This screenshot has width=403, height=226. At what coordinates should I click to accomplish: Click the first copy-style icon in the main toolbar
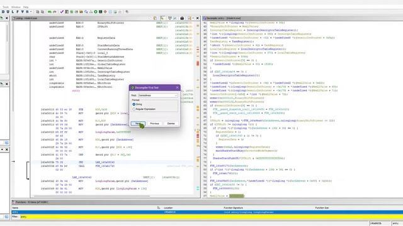pos(38,12)
